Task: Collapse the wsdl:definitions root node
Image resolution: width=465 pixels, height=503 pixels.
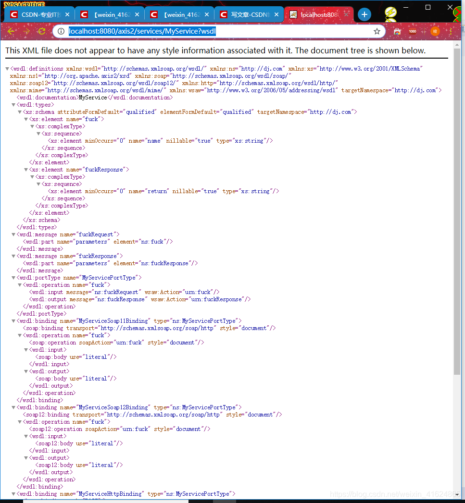Action: click(x=7, y=69)
